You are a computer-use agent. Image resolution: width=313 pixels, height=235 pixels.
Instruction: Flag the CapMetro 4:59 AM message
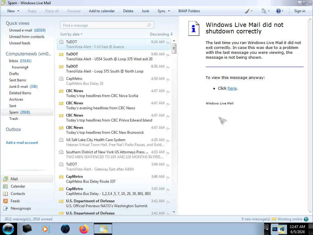coord(168,80)
